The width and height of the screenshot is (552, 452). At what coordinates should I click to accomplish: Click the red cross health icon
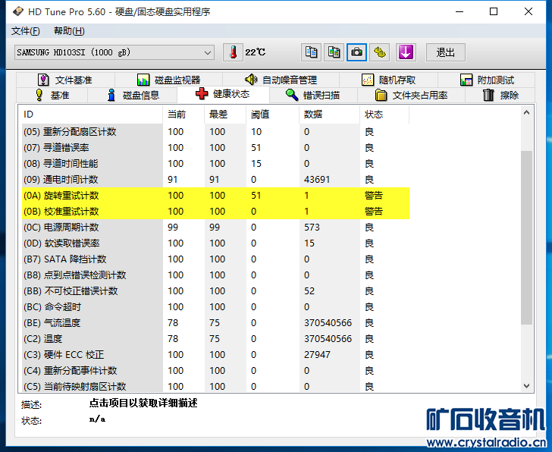[x=202, y=93]
